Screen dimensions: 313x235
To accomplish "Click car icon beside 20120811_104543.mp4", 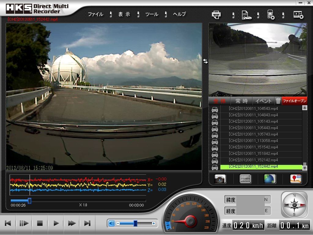I will point(215,110).
